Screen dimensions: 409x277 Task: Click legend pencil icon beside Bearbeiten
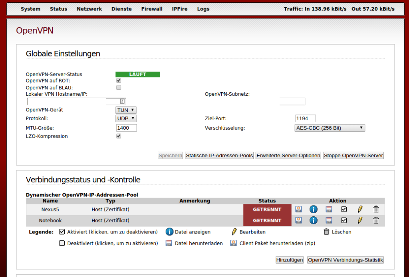coord(234,231)
